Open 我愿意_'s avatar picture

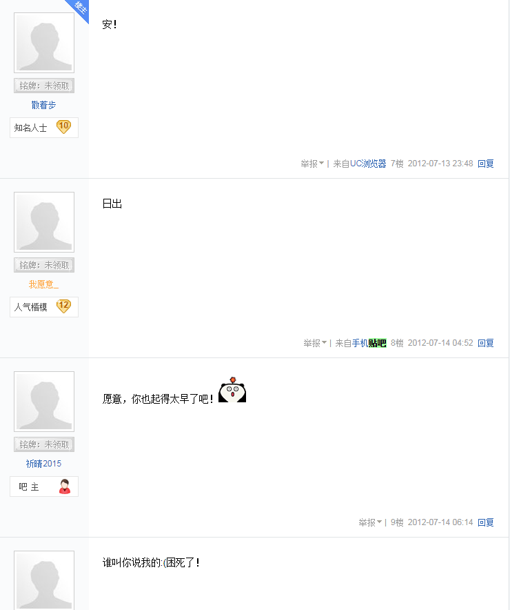pos(44,222)
